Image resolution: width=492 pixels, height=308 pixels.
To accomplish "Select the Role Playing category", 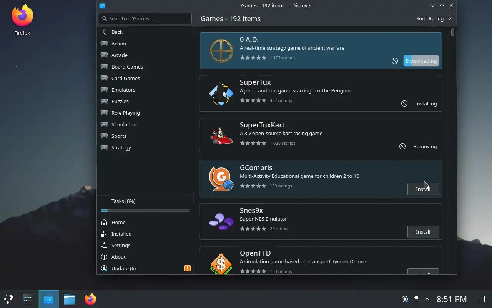I will [145, 113].
